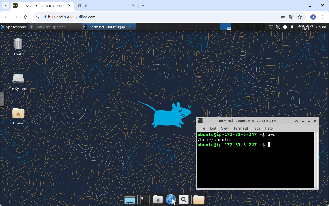Click the panel clock showing 2025-05-24 16:48

[306, 27]
